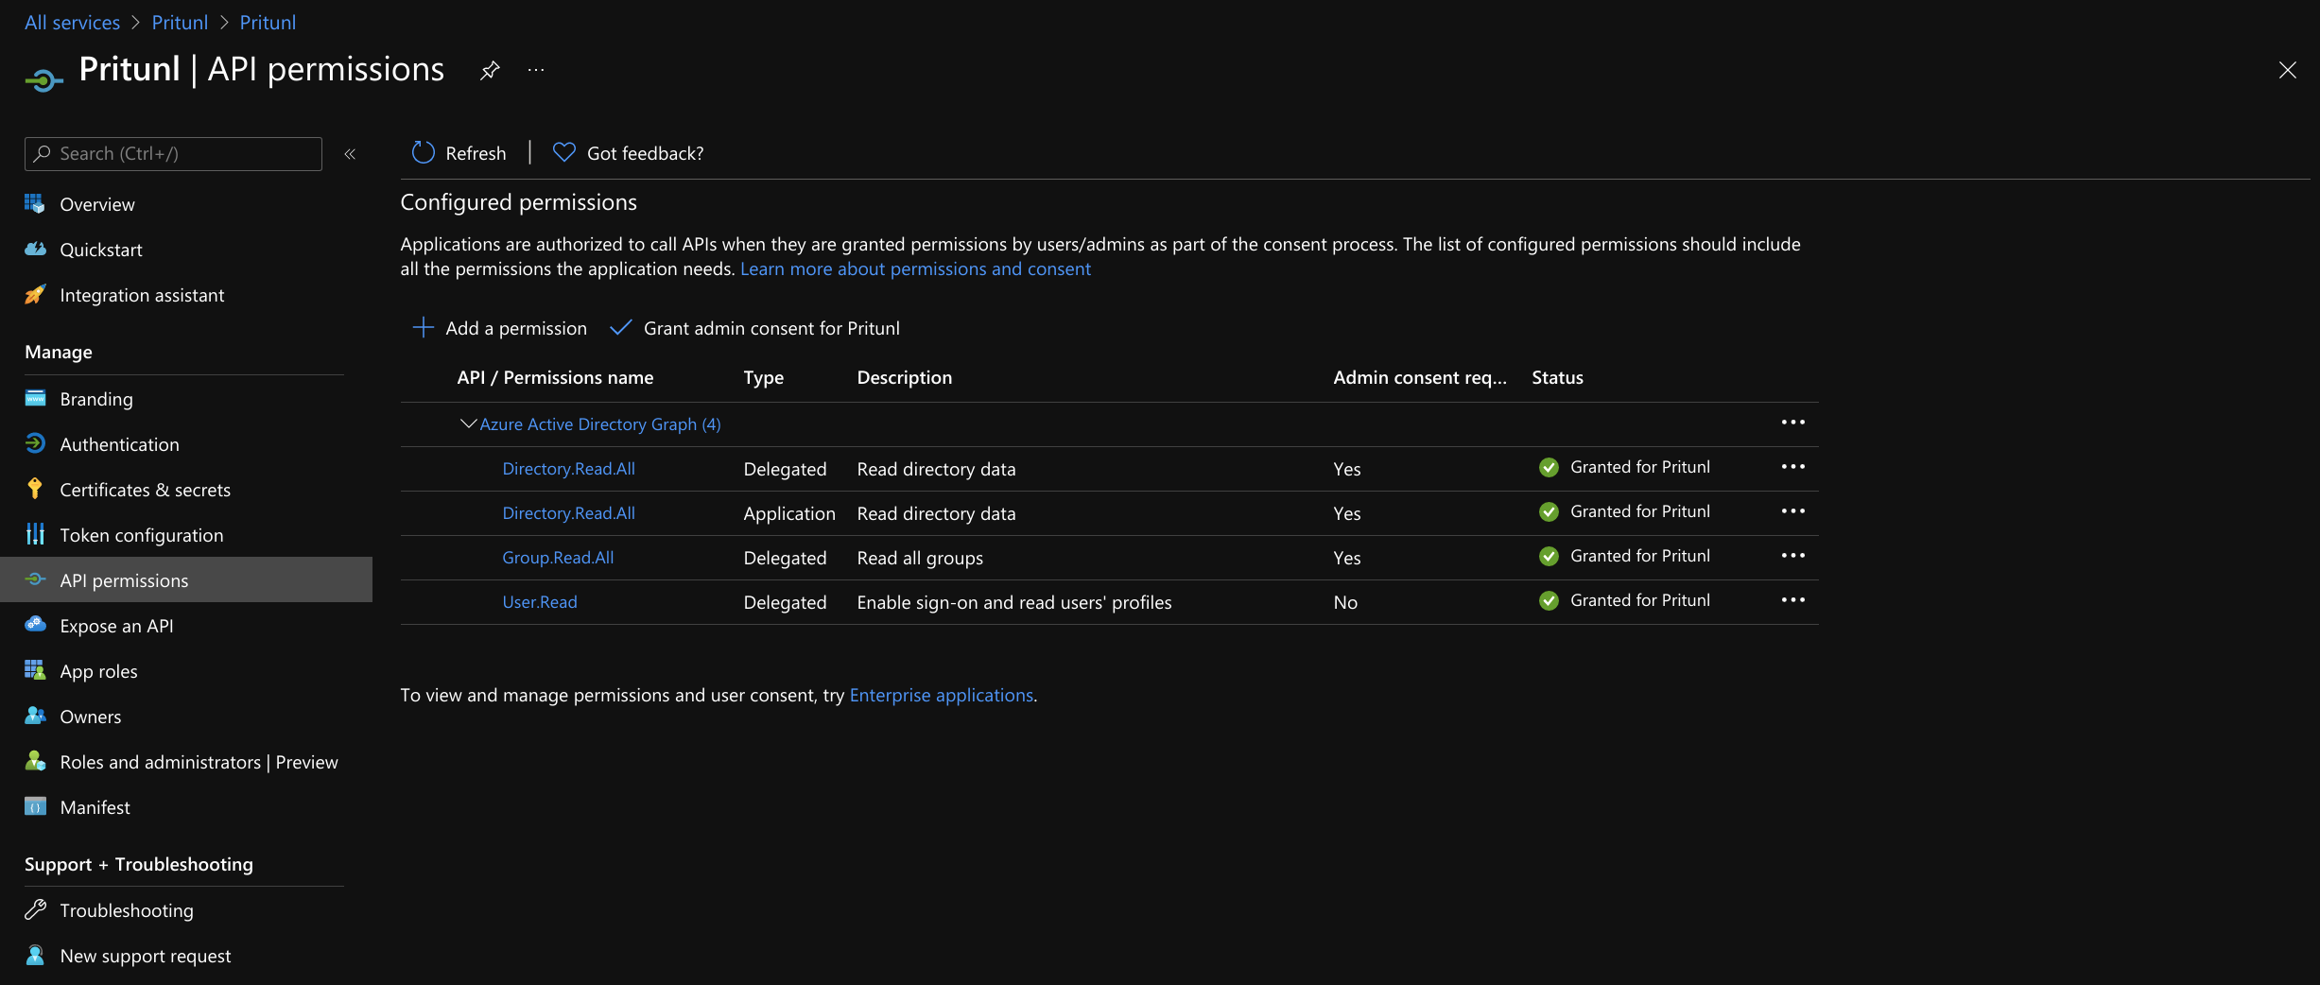Collapse the left navigation menu
The height and width of the screenshot is (985, 2320).
click(350, 154)
